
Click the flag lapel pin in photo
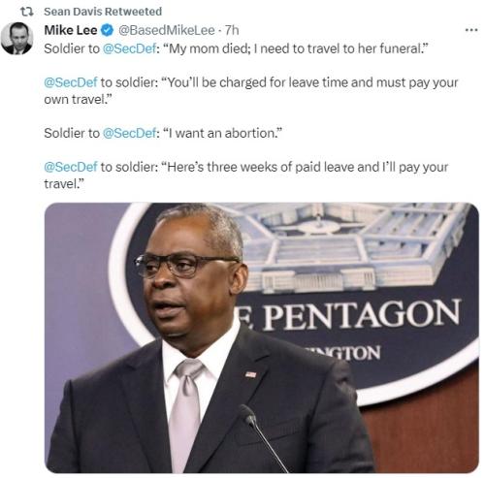coord(250,374)
